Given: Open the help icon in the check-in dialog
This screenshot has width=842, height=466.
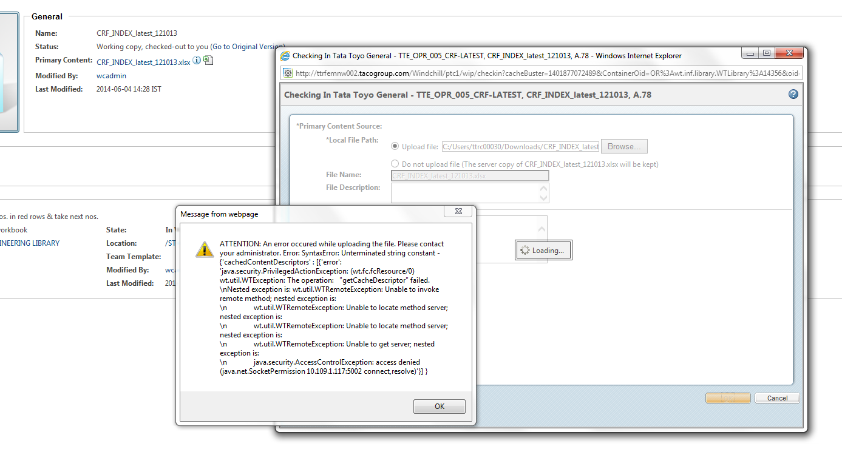Looking at the screenshot, I should [x=793, y=95].
